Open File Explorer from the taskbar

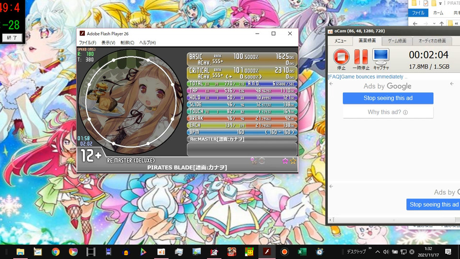(20, 252)
